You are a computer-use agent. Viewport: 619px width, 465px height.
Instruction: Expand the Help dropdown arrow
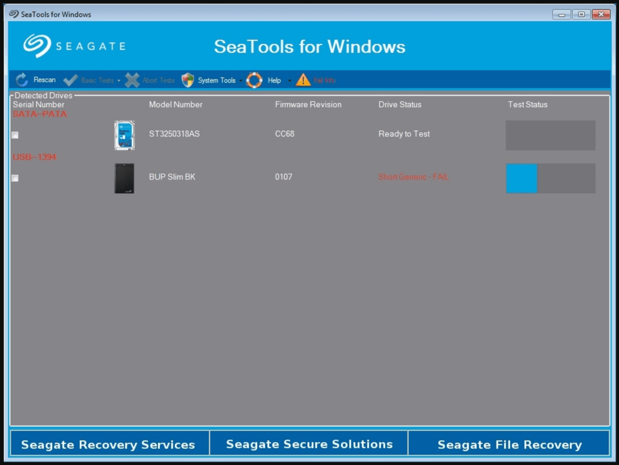(x=290, y=80)
